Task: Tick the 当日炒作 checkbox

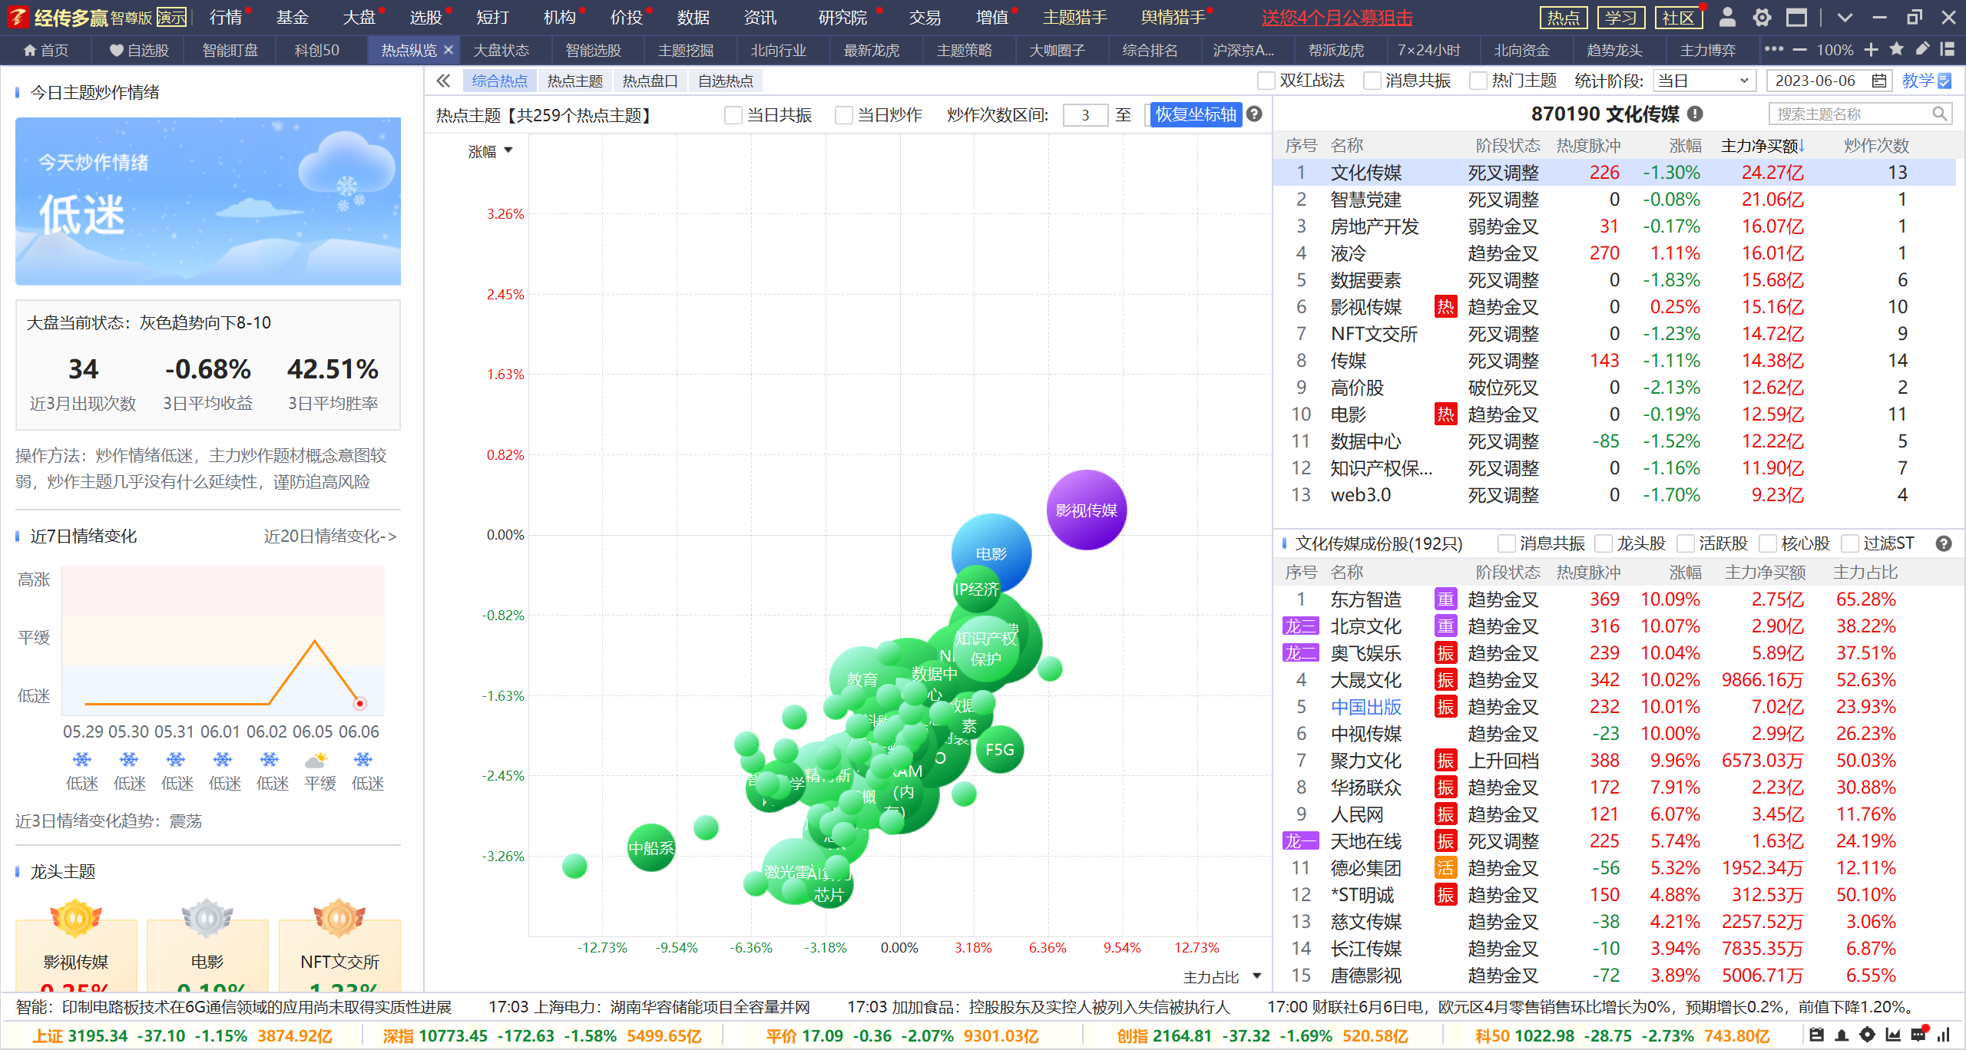Action: click(843, 115)
